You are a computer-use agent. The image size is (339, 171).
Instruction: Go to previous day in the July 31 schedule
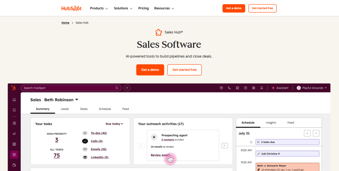[307, 133]
